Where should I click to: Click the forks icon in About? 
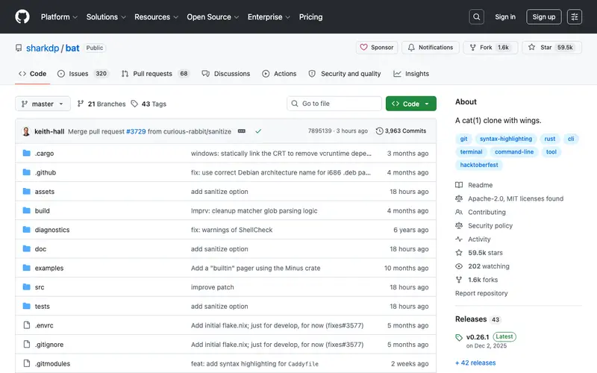coord(459,280)
